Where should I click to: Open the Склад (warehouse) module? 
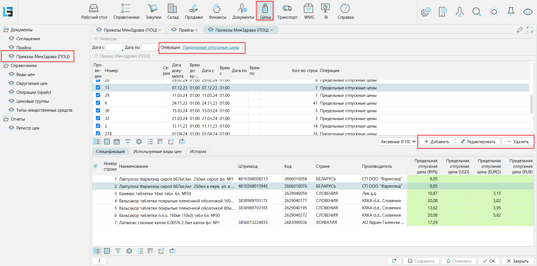[x=173, y=11]
